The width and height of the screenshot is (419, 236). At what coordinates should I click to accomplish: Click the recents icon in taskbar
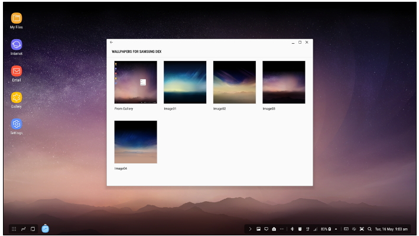[x=24, y=229]
